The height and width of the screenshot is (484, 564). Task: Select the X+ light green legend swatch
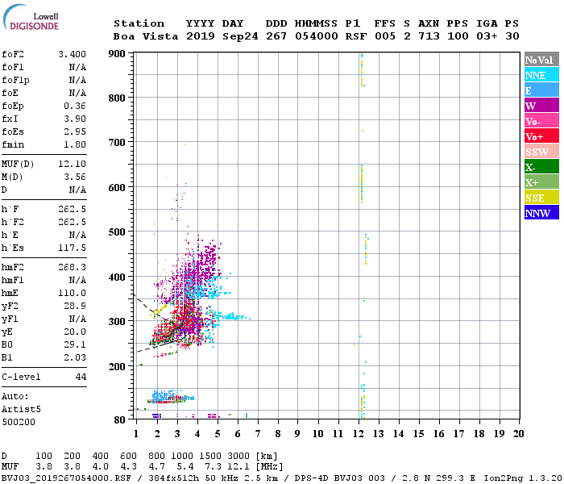(x=541, y=182)
